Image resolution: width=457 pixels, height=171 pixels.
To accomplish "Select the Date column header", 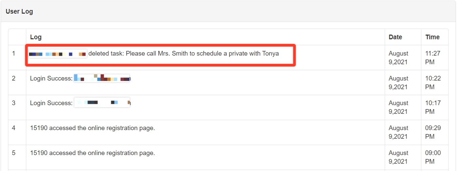I will click(x=395, y=37).
